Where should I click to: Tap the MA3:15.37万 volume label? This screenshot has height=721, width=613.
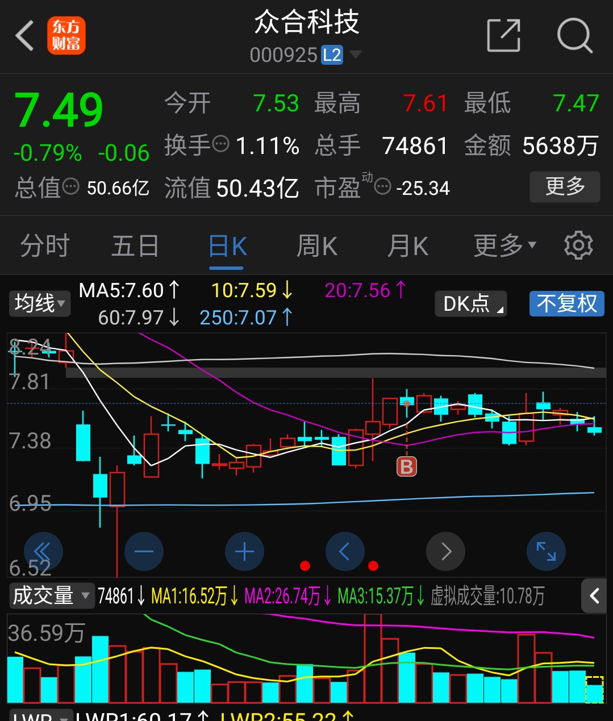381,596
